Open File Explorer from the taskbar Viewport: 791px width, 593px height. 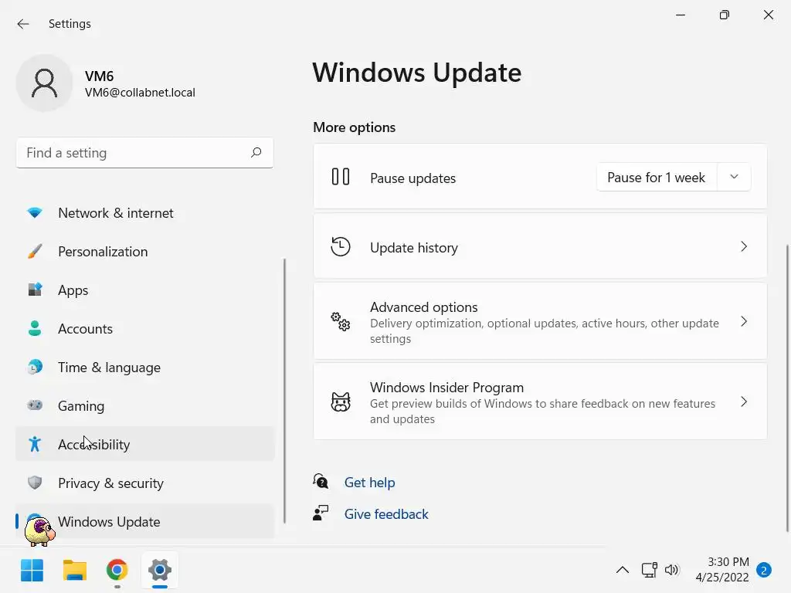(x=75, y=571)
